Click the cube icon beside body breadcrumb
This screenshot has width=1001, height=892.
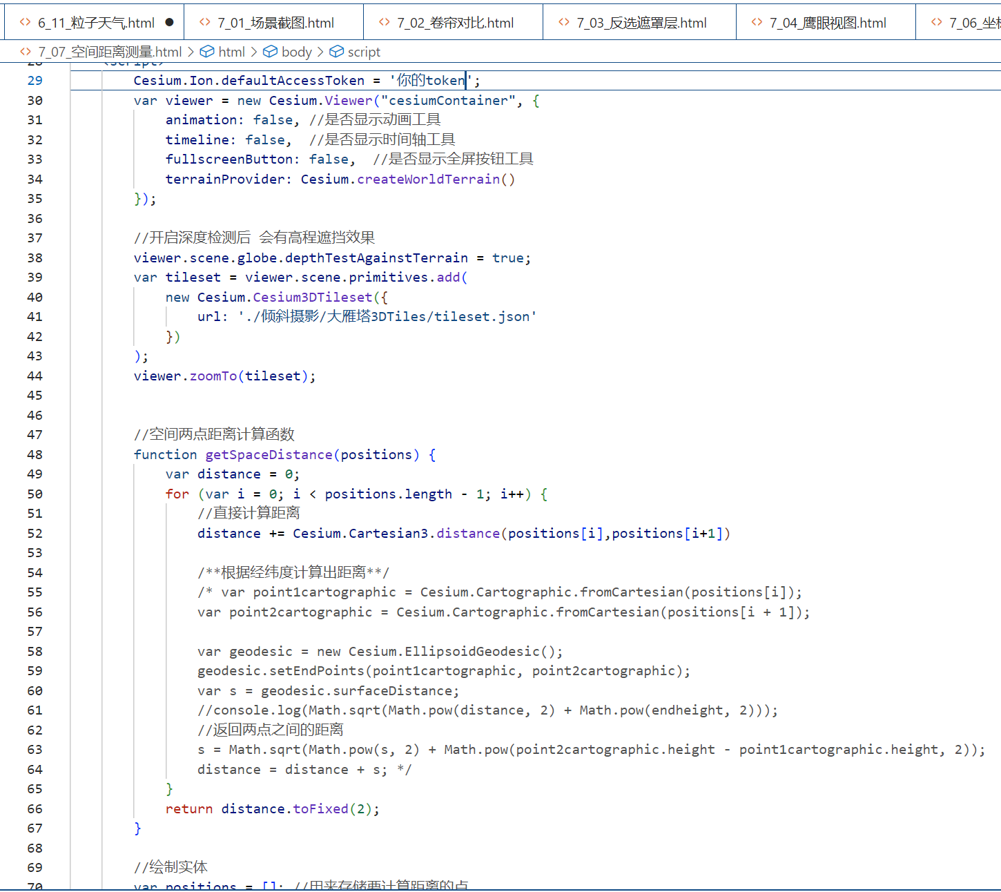point(271,52)
